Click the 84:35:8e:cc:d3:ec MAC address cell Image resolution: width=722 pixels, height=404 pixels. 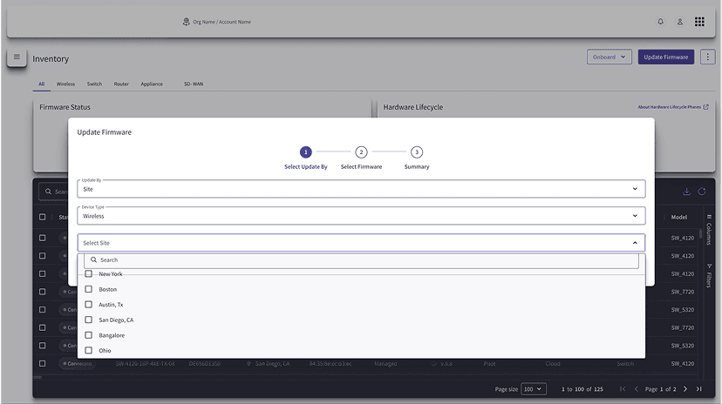click(x=330, y=364)
